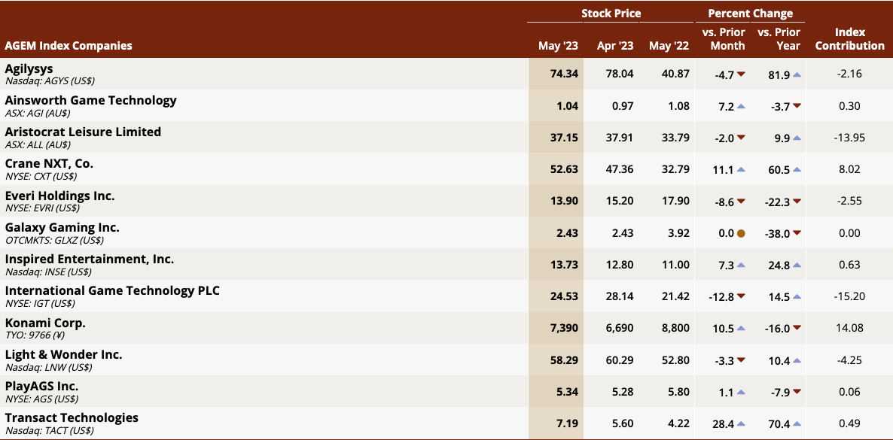Click the down arrow beside PlayAGS -7.9
The height and width of the screenshot is (440, 893).
[x=797, y=392]
